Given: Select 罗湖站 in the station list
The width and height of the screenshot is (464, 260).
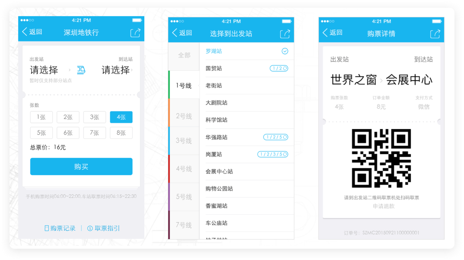Looking at the screenshot, I should coord(247,51).
